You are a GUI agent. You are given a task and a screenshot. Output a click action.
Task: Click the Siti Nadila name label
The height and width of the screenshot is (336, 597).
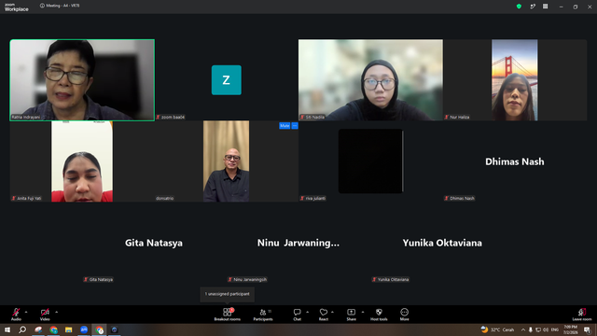click(312, 117)
